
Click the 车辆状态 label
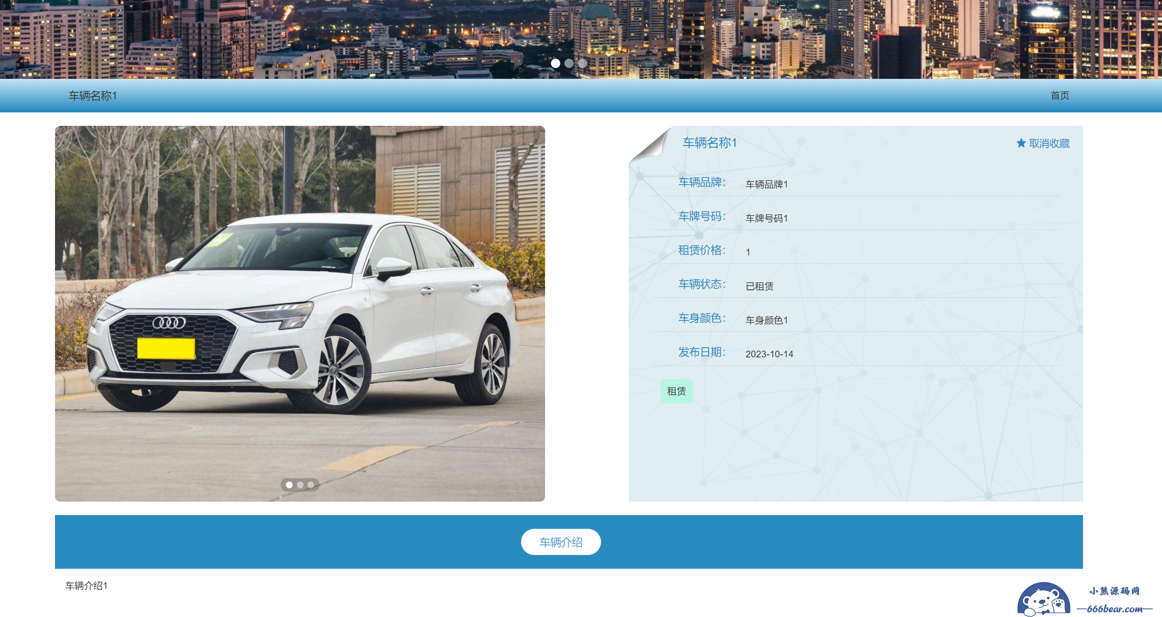point(702,284)
